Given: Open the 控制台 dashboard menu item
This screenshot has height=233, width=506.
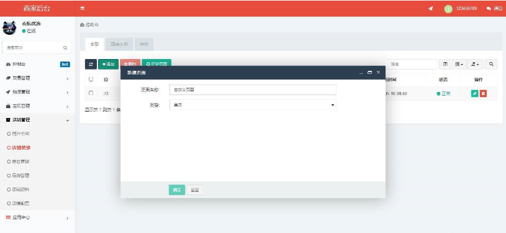Looking at the screenshot, I should [x=37, y=65].
